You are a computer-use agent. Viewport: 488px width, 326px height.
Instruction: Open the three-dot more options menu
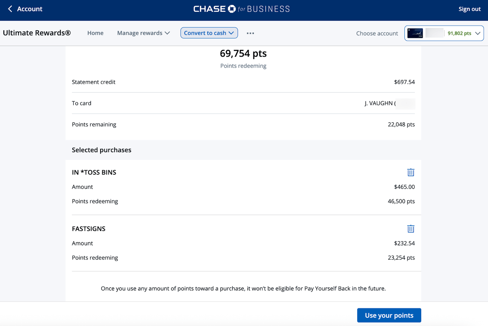(x=250, y=33)
